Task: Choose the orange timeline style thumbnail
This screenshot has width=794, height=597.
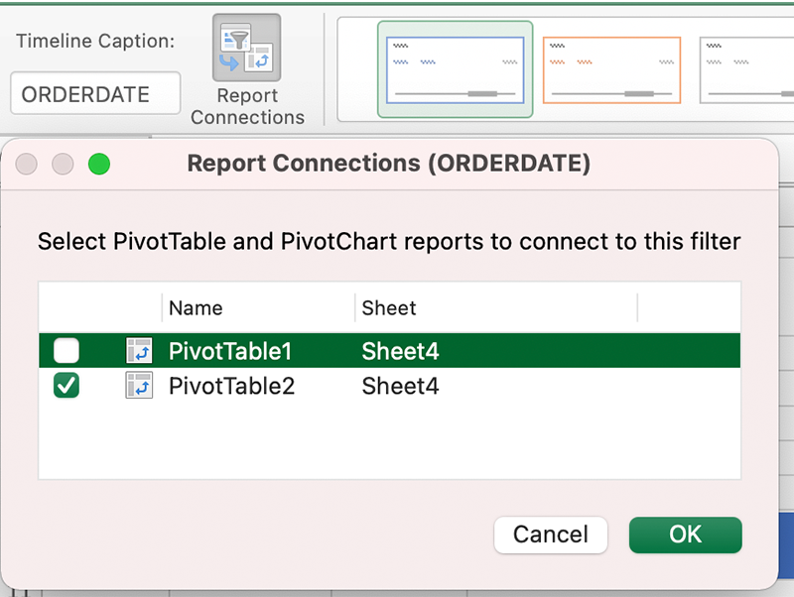Action: click(x=611, y=69)
